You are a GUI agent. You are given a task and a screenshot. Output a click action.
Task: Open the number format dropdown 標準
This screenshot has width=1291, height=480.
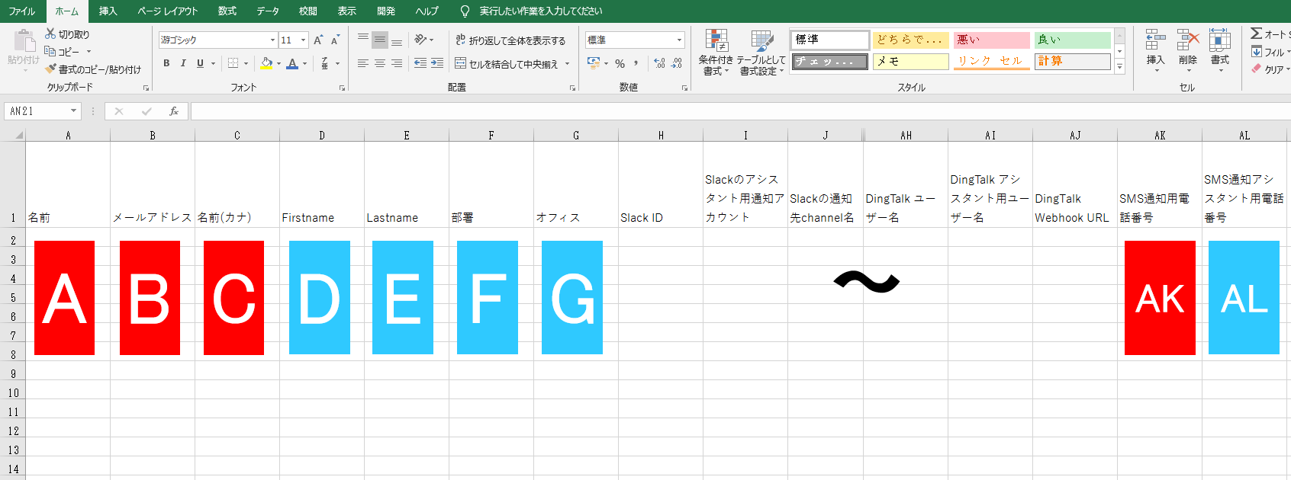click(x=679, y=40)
